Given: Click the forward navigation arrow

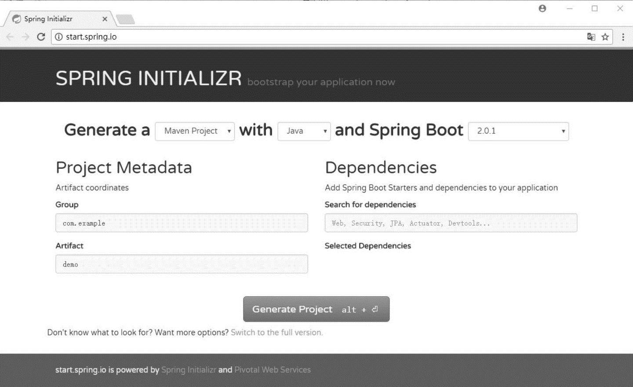Looking at the screenshot, I should (x=25, y=37).
